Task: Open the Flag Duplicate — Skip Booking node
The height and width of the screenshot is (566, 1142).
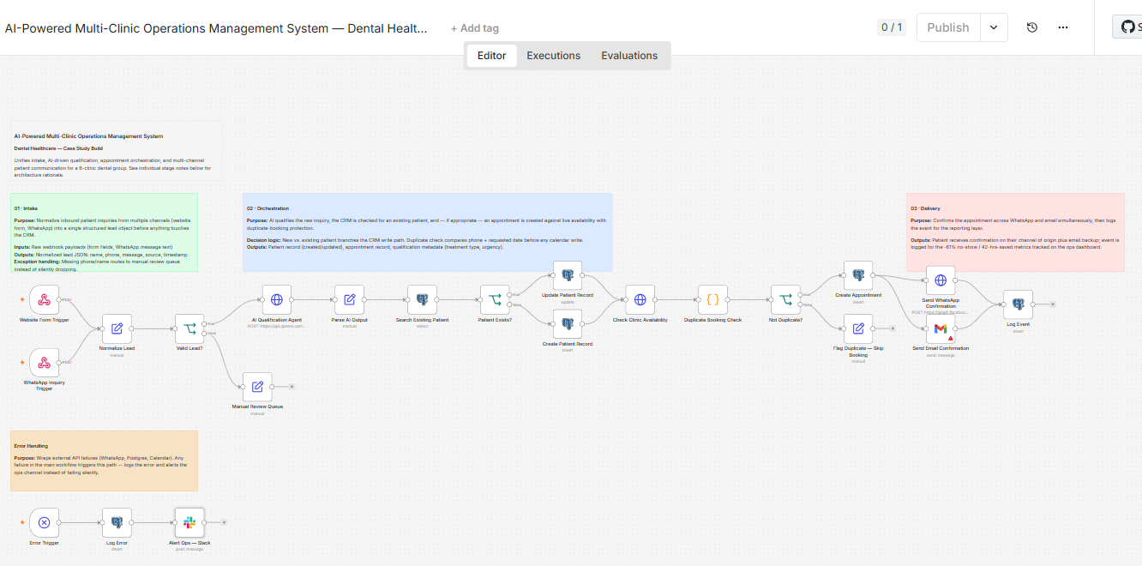Action: pos(858,328)
